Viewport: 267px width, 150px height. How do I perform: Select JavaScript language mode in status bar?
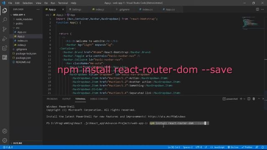coord(217,147)
